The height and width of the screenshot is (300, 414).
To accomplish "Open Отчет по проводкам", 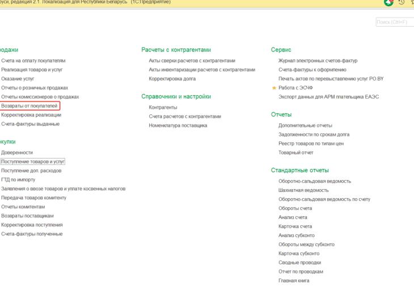I will tap(301, 272).
